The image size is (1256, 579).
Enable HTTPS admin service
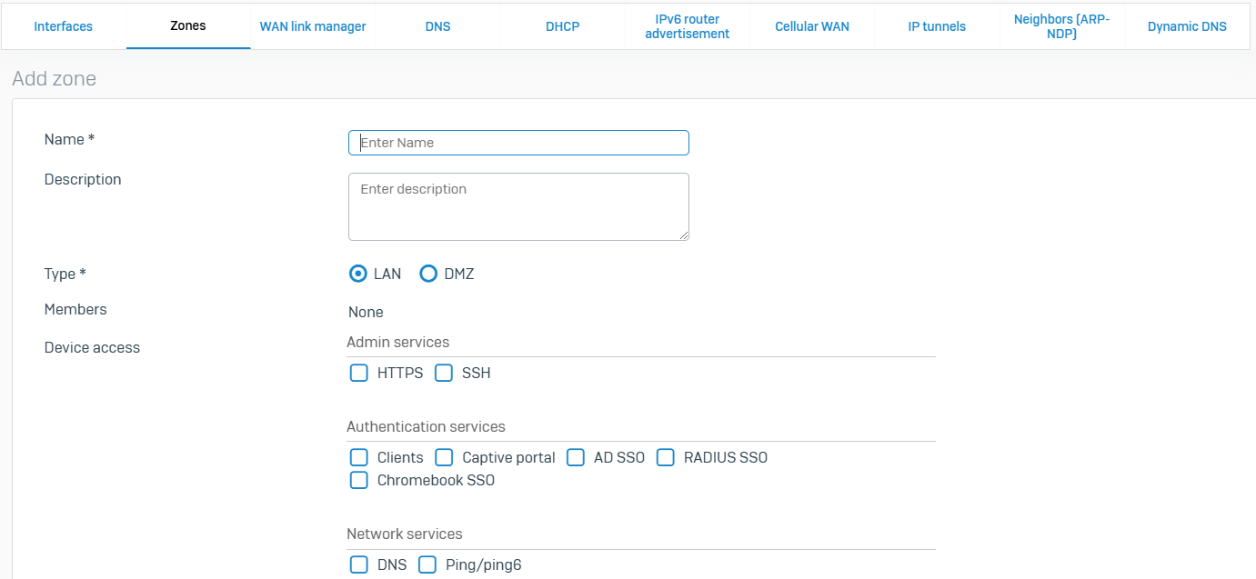pos(359,373)
